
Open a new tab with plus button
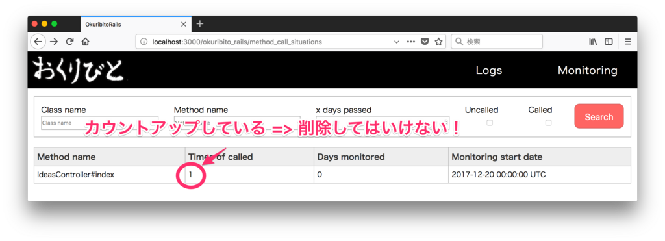(200, 24)
